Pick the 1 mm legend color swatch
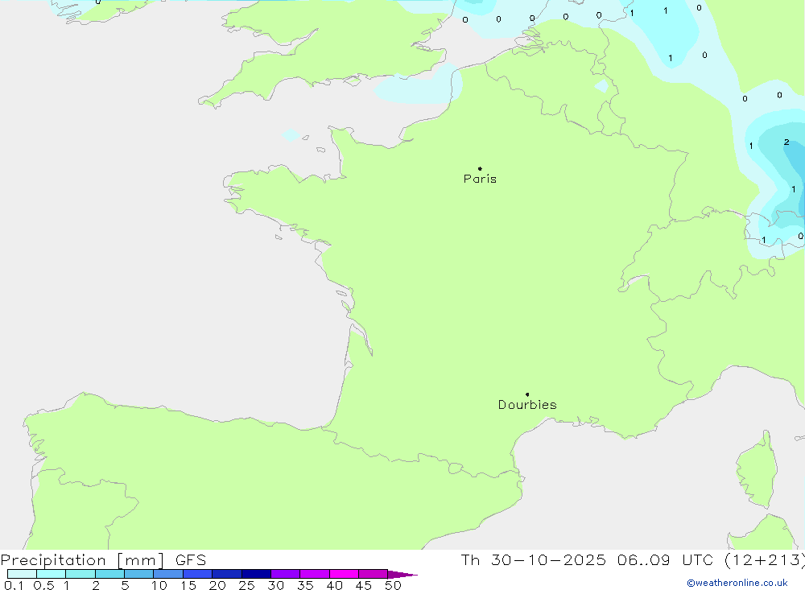The width and height of the screenshot is (805, 590). click(80, 574)
